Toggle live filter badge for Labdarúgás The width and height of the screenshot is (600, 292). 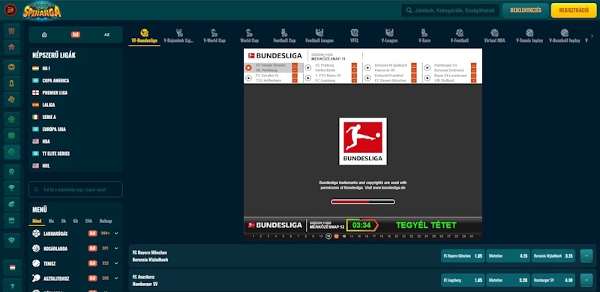coord(92,233)
